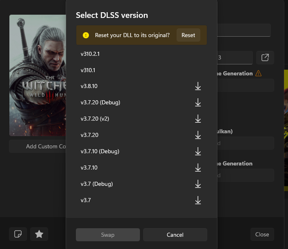Download DLSS version v3.7.10

tap(198, 168)
